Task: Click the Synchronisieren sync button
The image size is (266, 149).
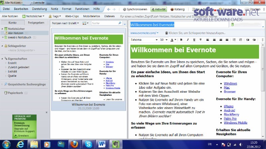Action: pos(135,9)
